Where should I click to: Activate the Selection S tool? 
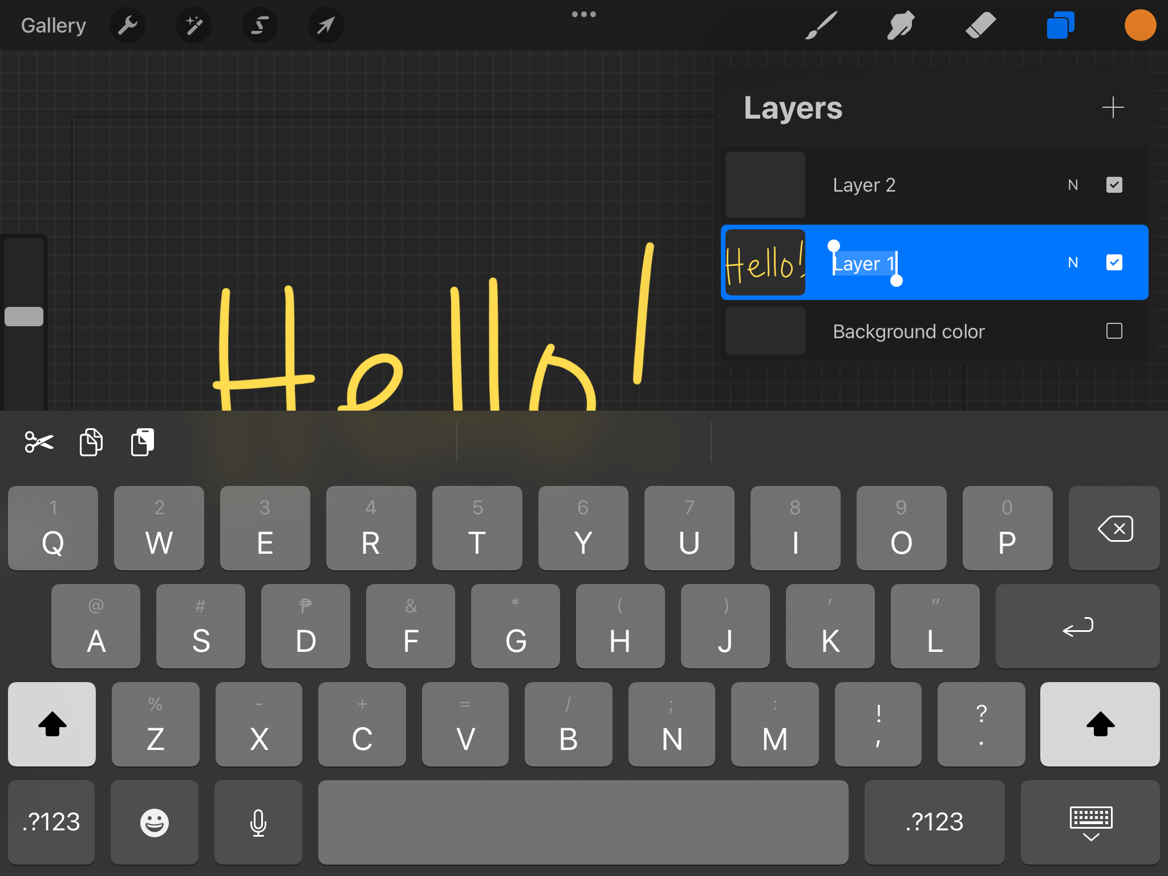[260, 25]
